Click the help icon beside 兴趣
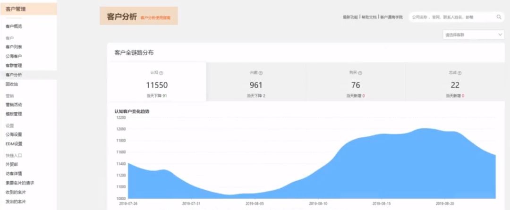510x210 pixels. (x=261, y=73)
